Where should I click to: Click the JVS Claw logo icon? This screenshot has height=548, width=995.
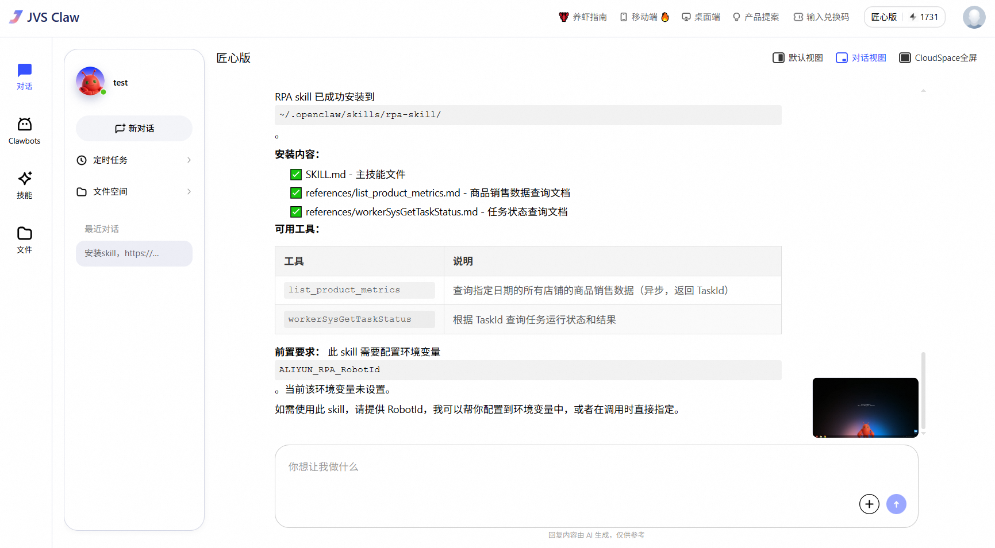[16, 17]
